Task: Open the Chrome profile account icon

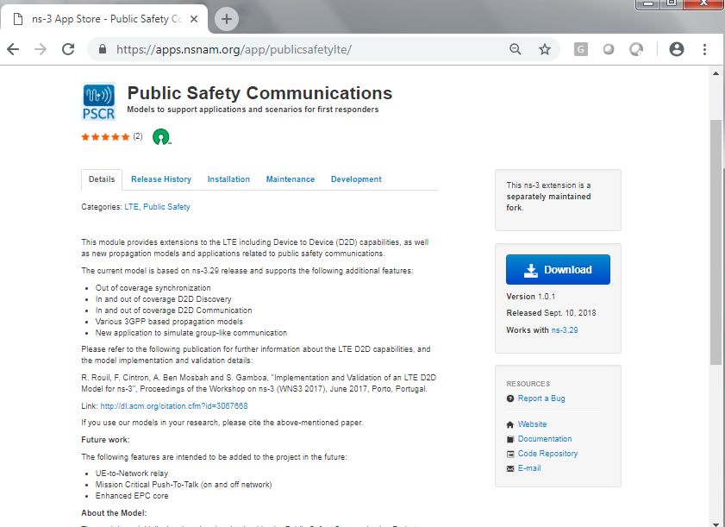Action: (x=677, y=49)
